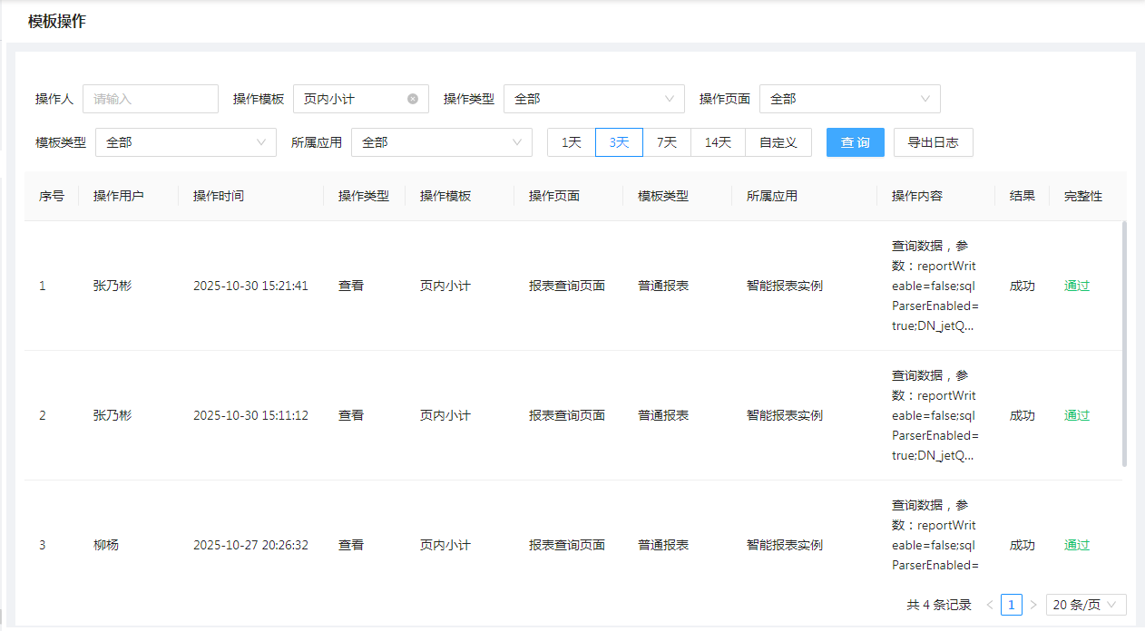
Task: Select the 1天 time range
Action: (x=572, y=142)
